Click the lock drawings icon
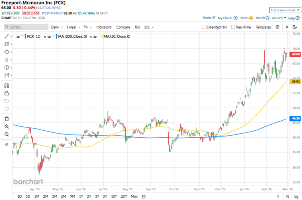The image size is (302, 200). click(x=6, y=93)
